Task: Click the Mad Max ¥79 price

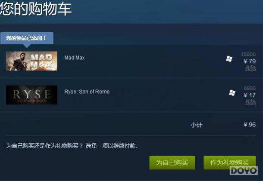Action: [x=250, y=61]
